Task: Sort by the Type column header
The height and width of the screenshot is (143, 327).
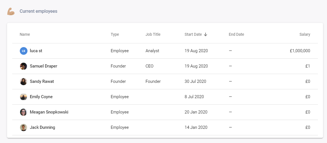Action: (115, 34)
